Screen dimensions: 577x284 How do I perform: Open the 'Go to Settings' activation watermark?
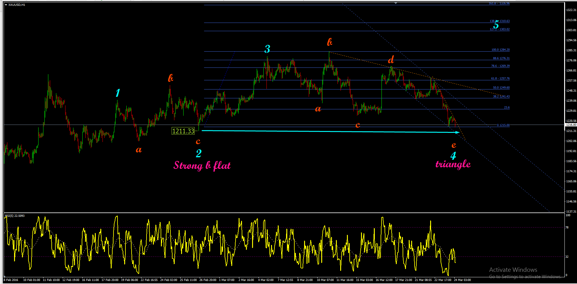click(x=525, y=277)
